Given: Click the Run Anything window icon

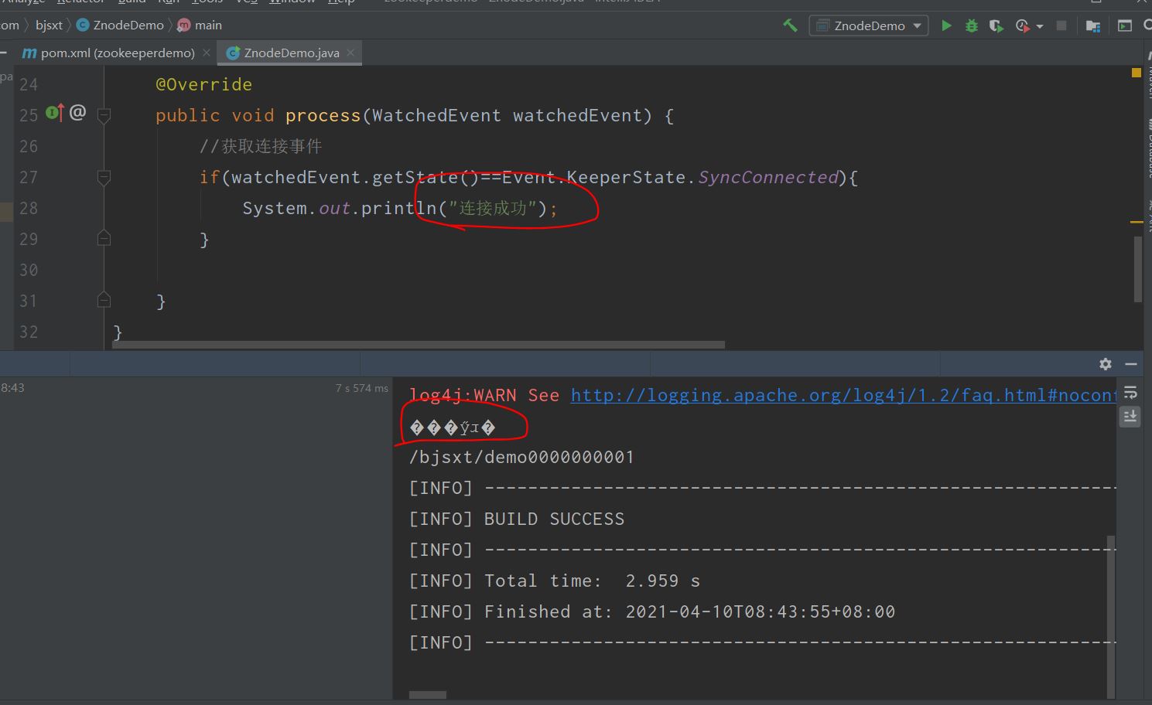Looking at the screenshot, I should point(1125,26).
